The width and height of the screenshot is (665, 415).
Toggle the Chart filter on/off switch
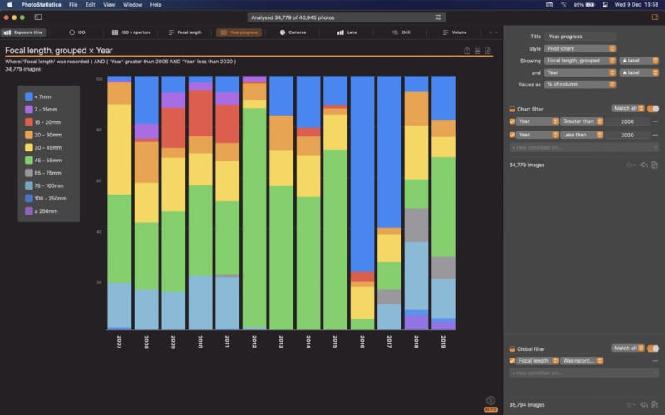click(x=653, y=109)
